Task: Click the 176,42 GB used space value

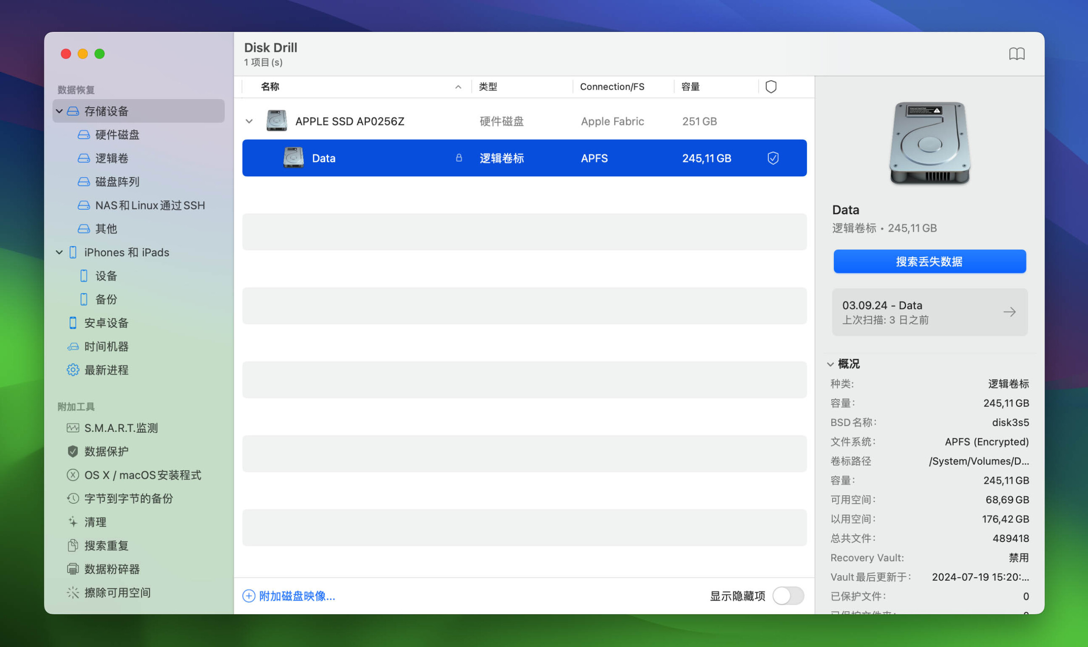Action: [1005, 519]
